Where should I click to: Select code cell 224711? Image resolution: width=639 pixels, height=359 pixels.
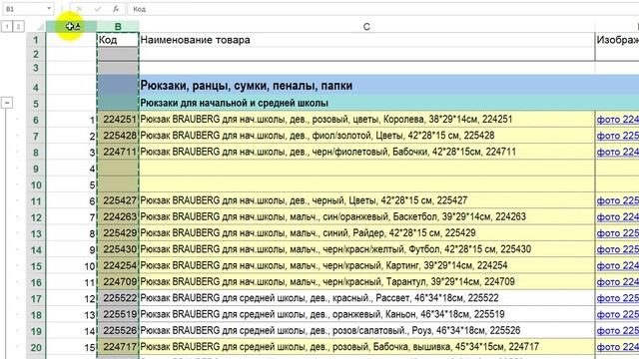tap(118, 152)
